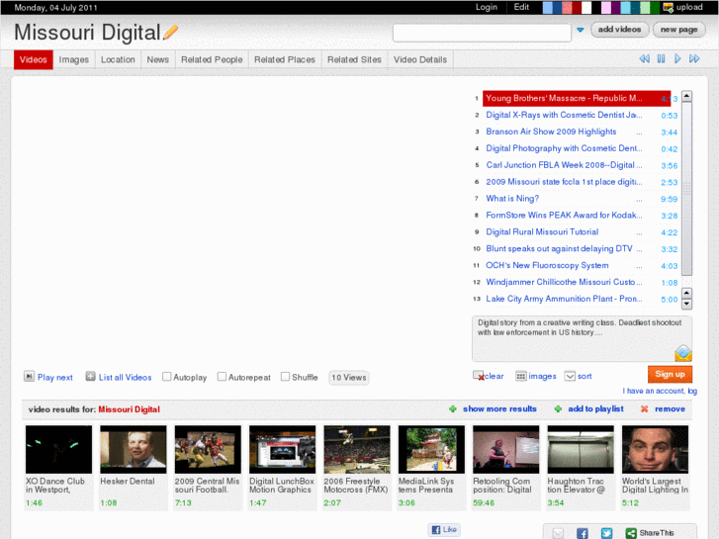Click the new page button

679,30
